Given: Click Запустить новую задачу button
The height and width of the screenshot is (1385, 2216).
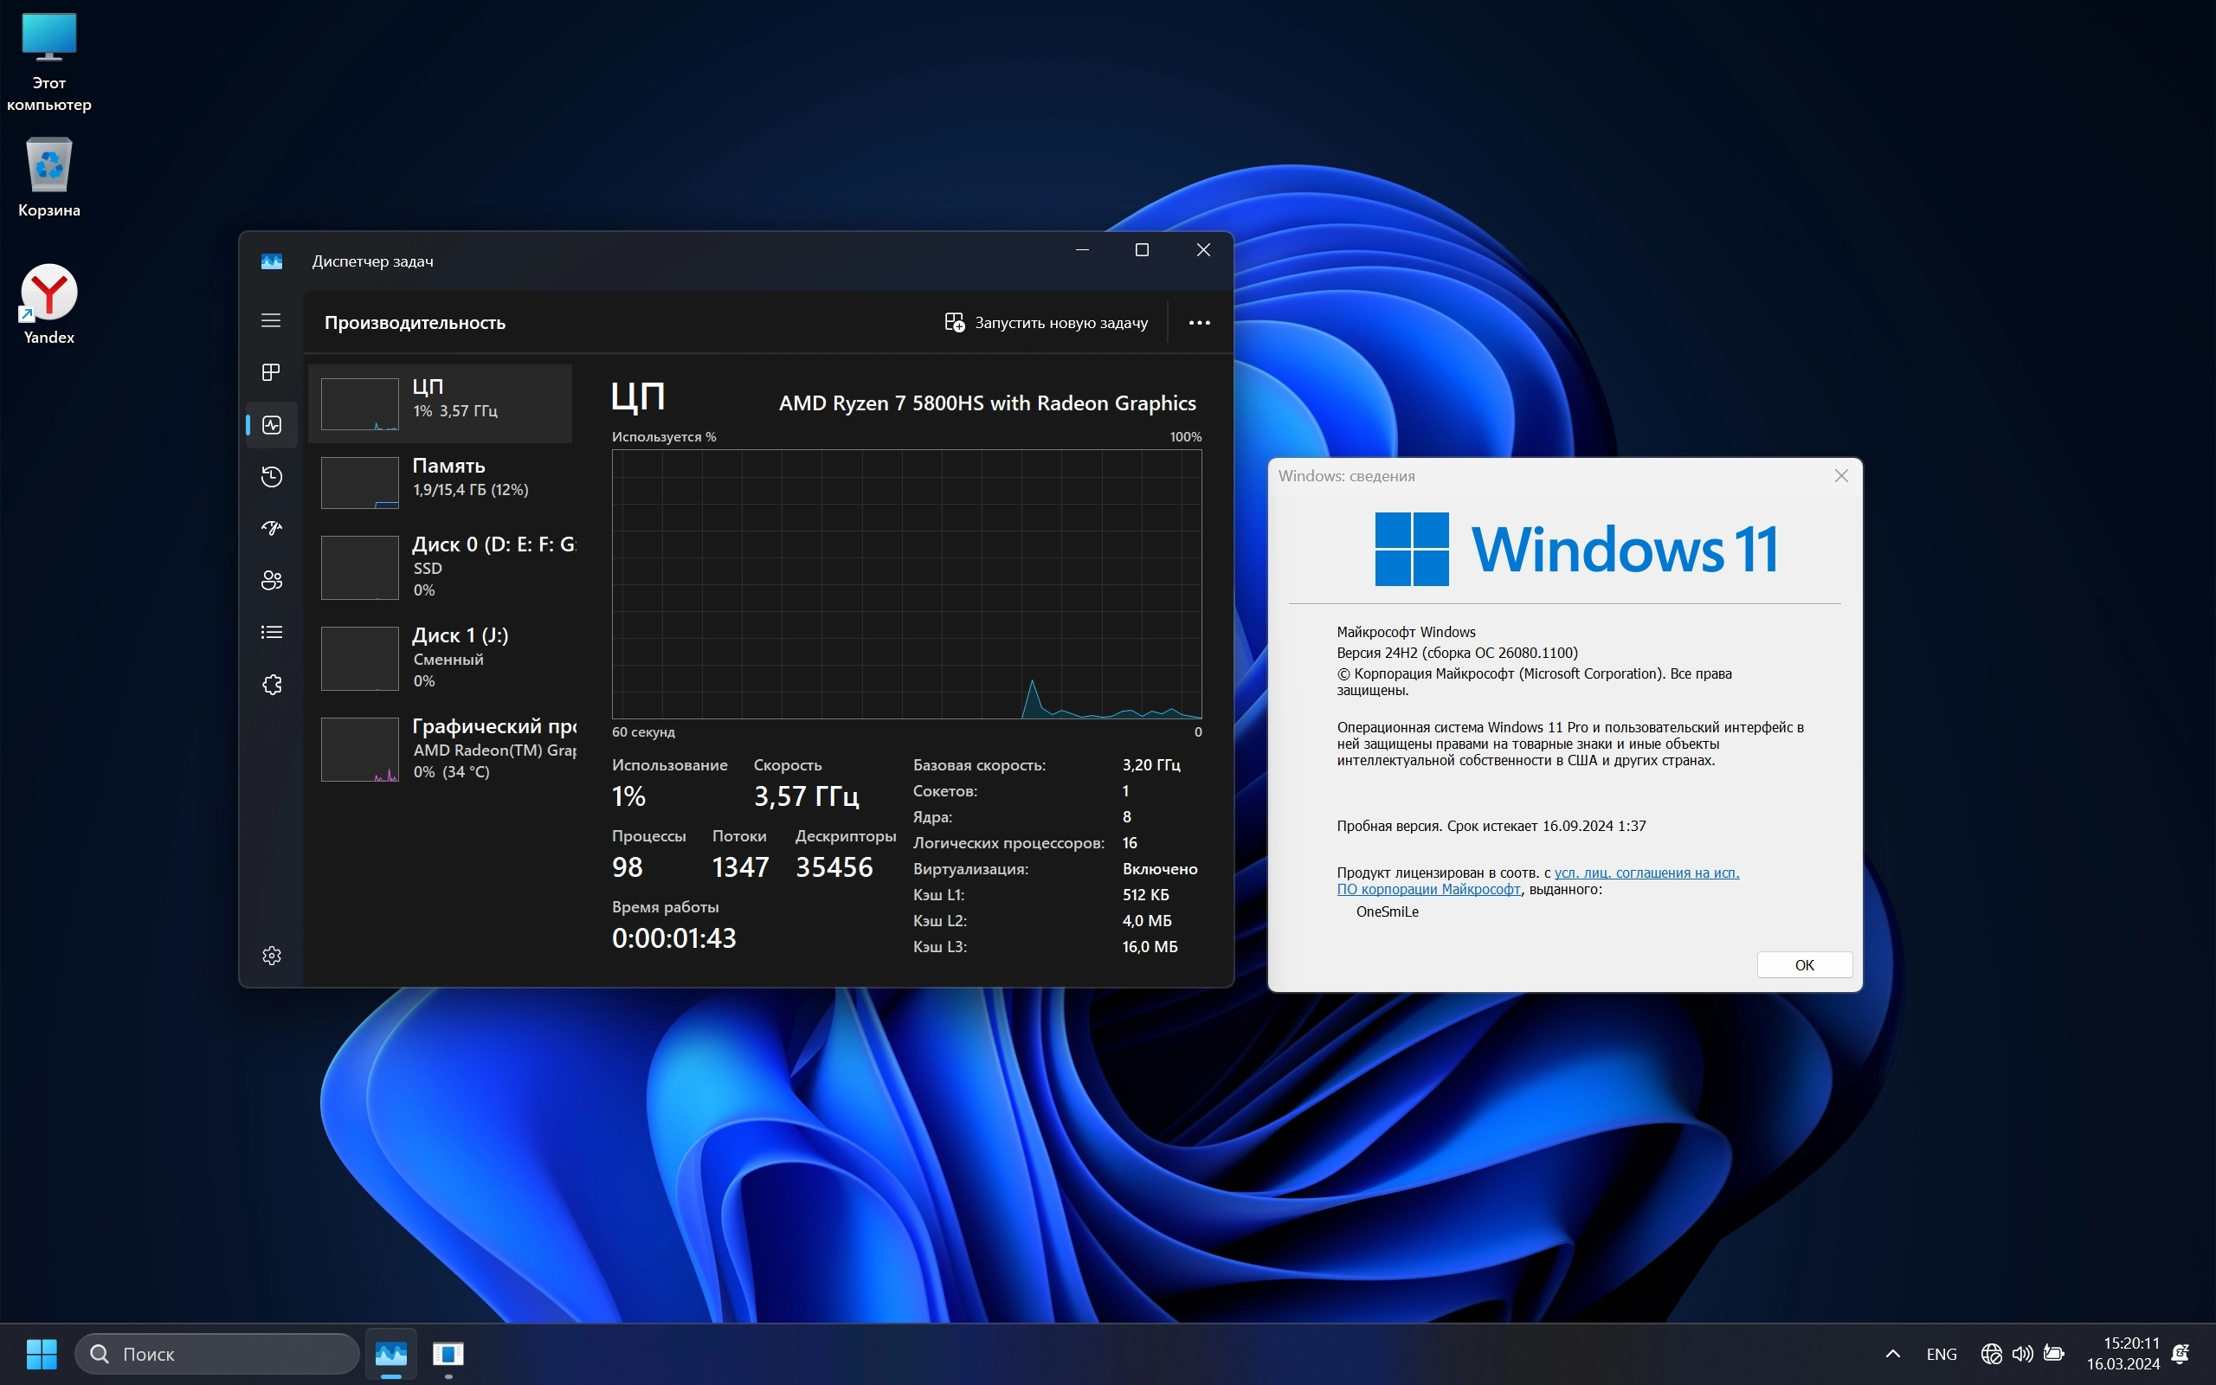Looking at the screenshot, I should pos(1046,322).
